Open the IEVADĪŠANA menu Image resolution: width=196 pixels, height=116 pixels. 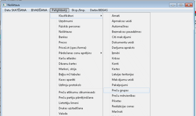(x=39, y=10)
